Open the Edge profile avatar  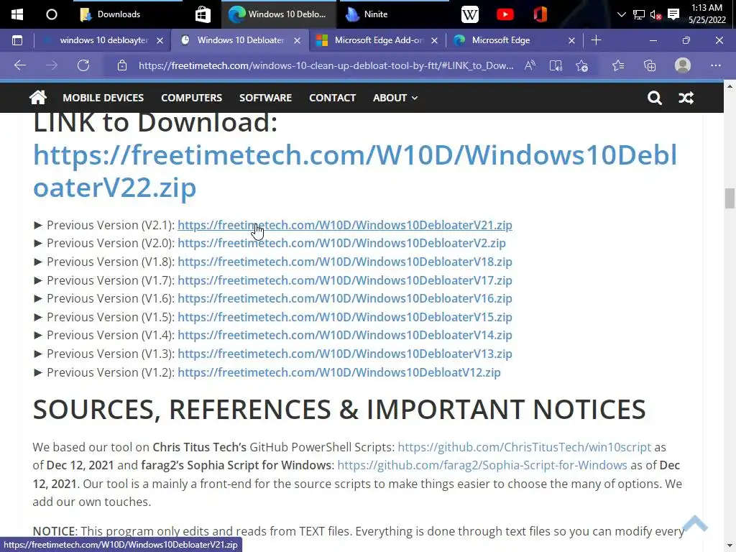coord(683,65)
